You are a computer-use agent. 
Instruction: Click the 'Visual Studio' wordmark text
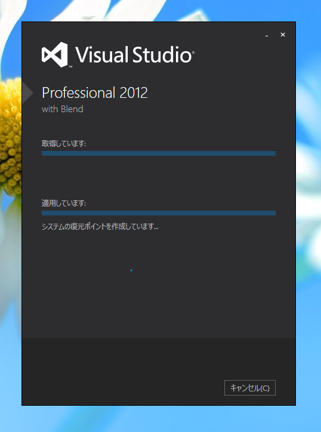[135, 54]
